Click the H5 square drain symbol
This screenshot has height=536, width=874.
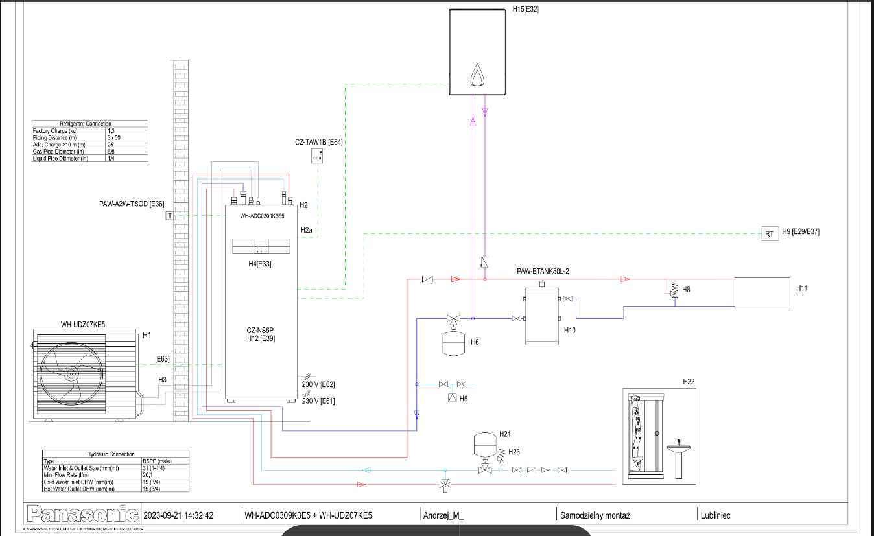click(x=453, y=399)
